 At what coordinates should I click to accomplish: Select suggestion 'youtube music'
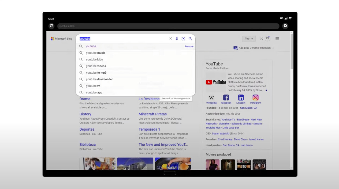(x=136, y=53)
